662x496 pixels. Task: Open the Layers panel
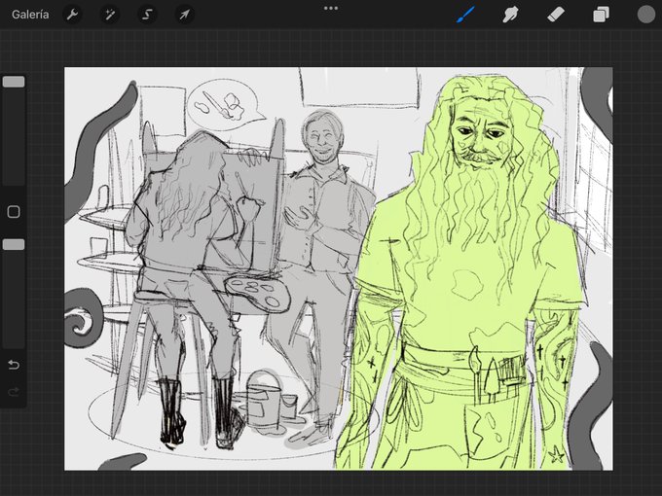tap(601, 15)
